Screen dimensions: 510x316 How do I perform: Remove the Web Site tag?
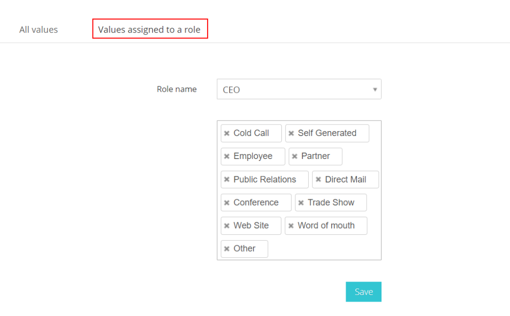click(227, 225)
